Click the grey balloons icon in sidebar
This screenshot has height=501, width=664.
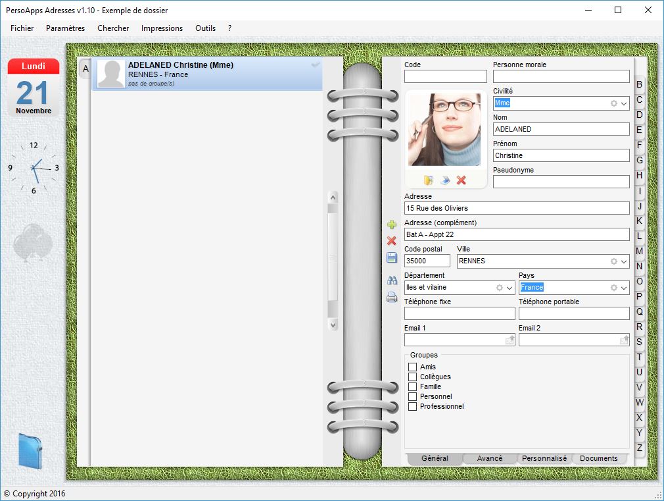(x=33, y=243)
